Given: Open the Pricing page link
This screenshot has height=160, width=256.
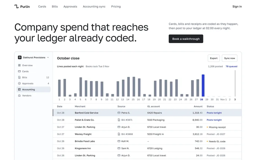Looking at the screenshot, I should click(116, 7).
